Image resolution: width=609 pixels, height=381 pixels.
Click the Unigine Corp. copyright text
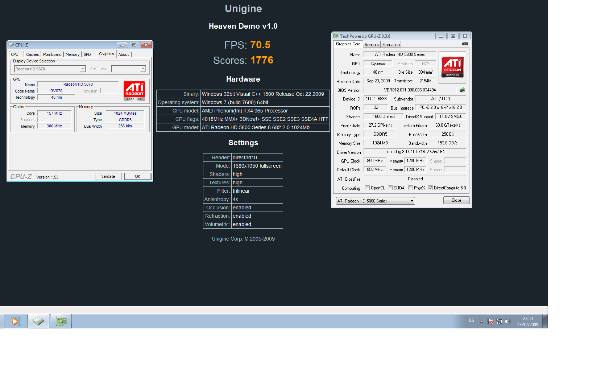243,239
